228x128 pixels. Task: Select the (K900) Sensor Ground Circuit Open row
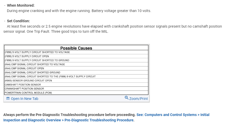click(28, 80)
